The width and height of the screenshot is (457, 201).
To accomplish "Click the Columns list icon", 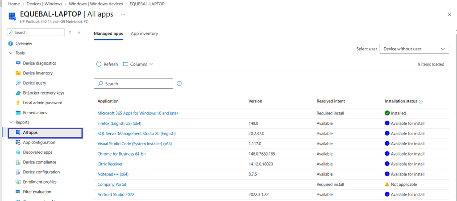I will pyautogui.click(x=125, y=64).
